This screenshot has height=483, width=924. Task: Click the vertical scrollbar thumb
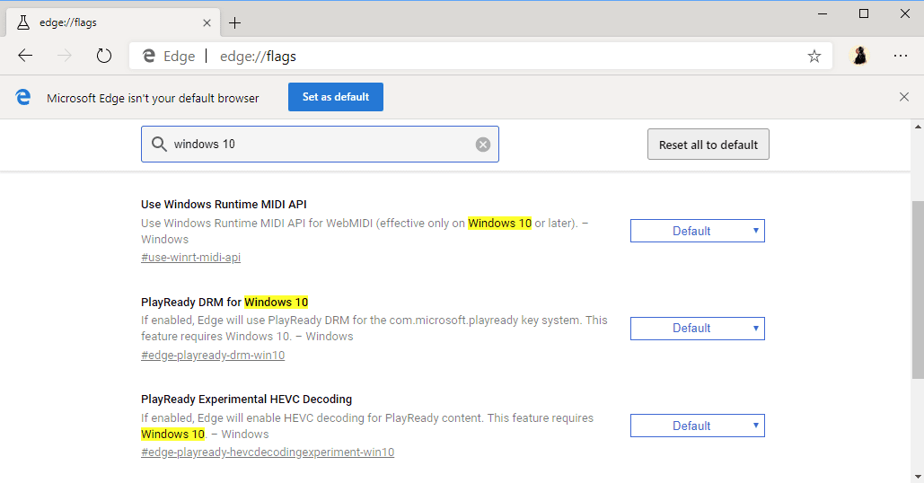tap(918, 290)
